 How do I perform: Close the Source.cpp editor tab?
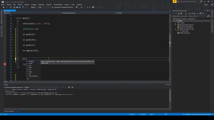click(x=15, y=11)
